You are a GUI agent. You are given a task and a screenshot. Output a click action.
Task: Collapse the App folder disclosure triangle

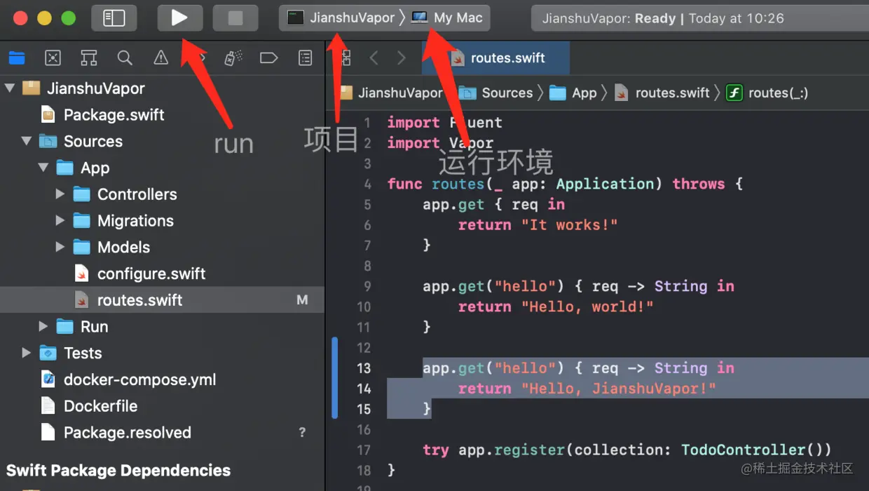click(43, 168)
